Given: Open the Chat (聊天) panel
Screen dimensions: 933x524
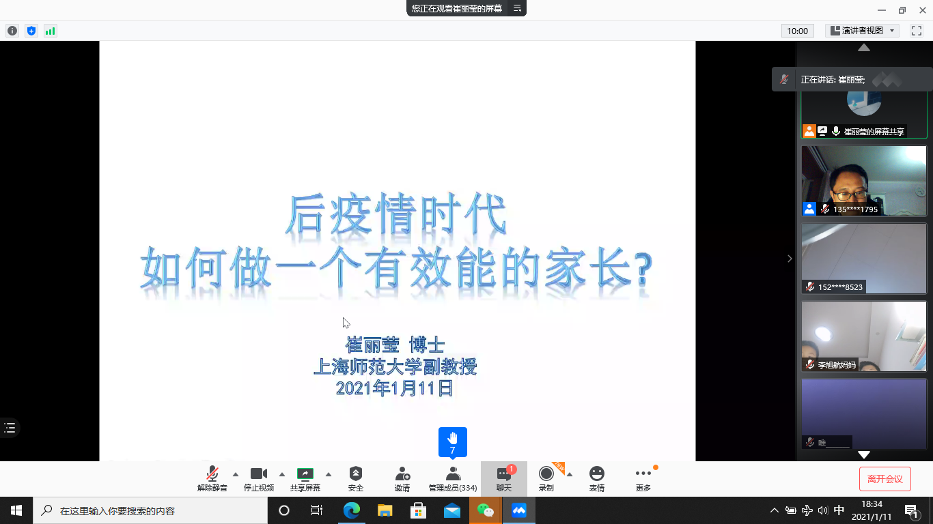Looking at the screenshot, I should click(x=504, y=478).
